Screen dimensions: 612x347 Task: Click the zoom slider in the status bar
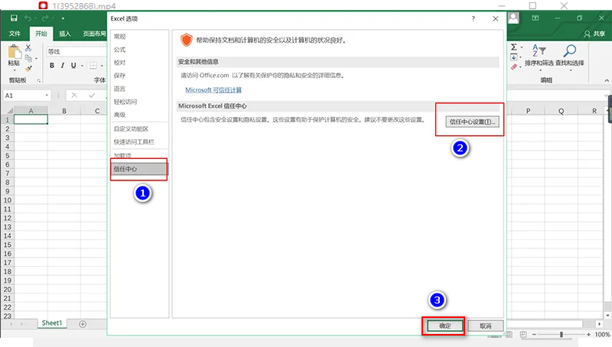(562, 335)
